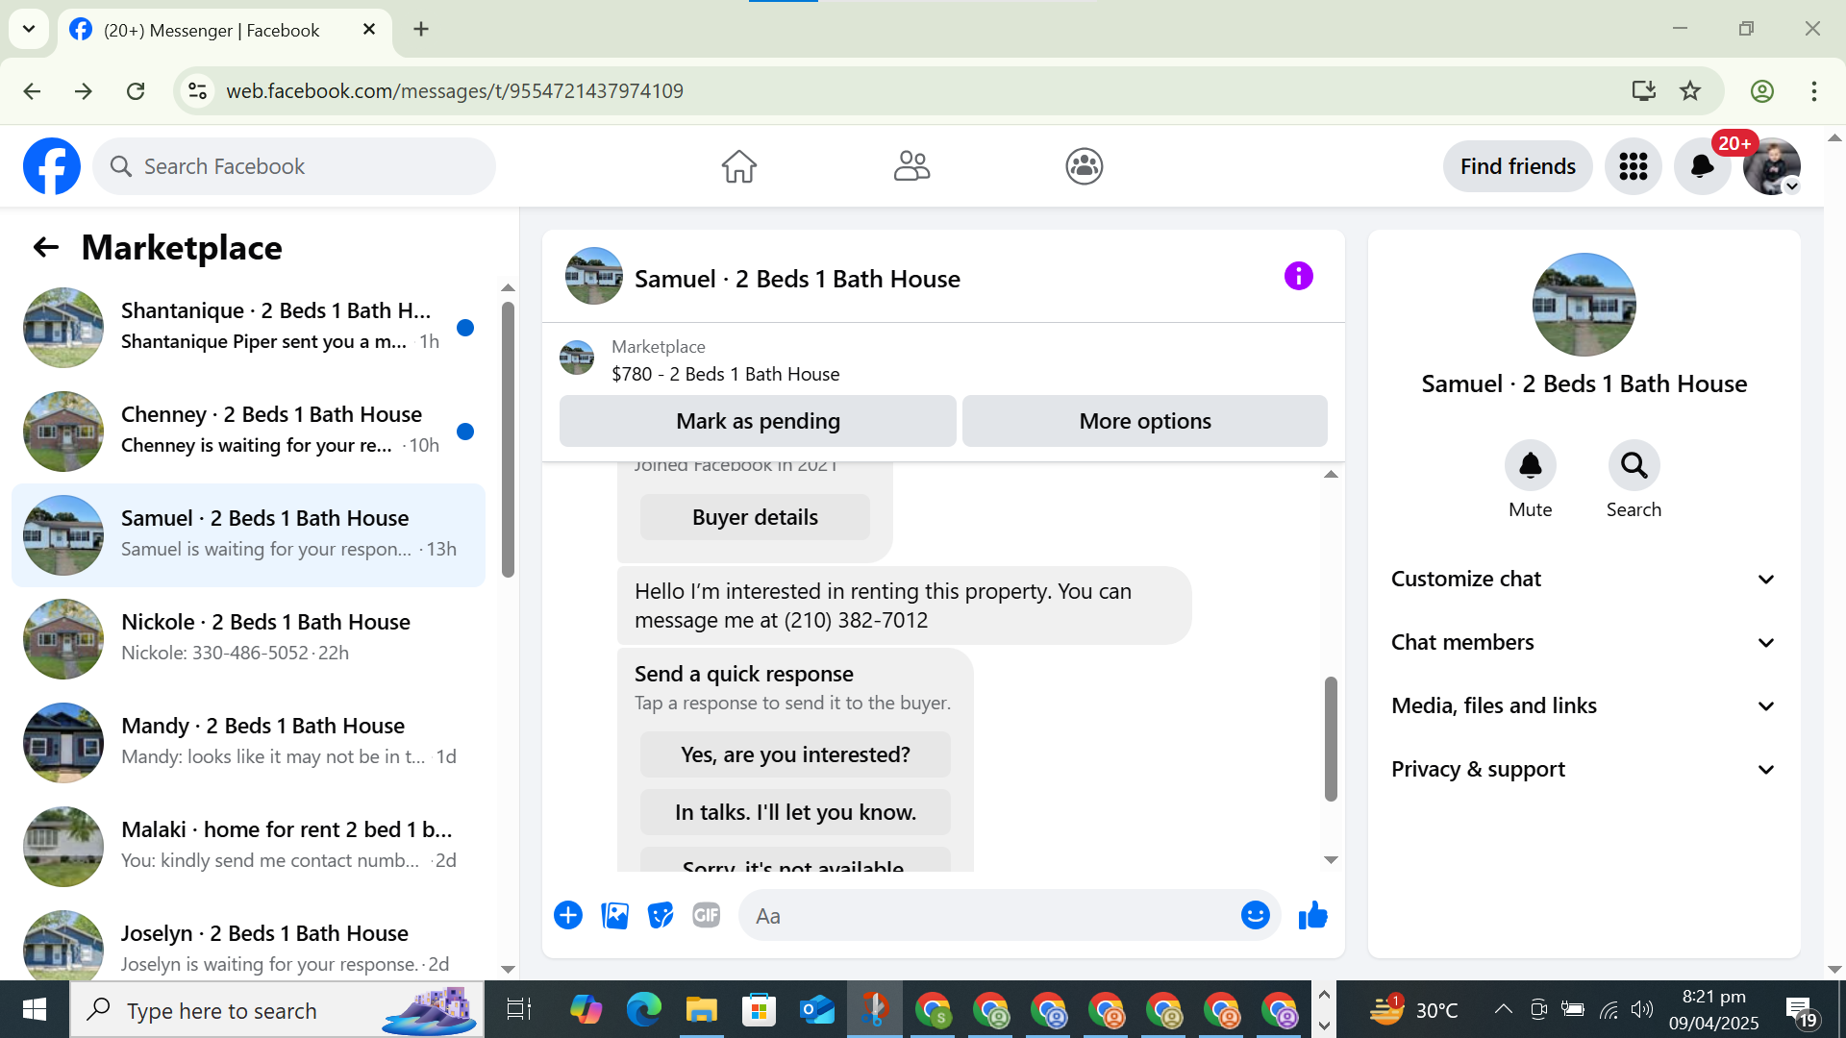Close the Messenger browser tab
Screen dimensions: 1846x1038
368,29
